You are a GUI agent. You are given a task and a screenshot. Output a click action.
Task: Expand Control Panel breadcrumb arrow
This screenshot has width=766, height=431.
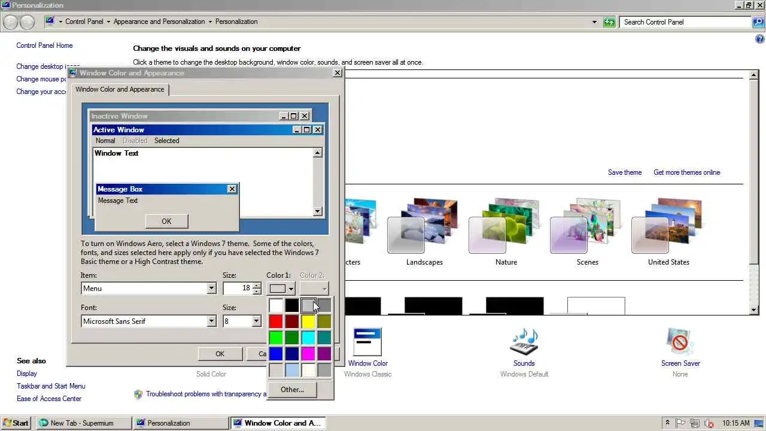coord(108,22)
